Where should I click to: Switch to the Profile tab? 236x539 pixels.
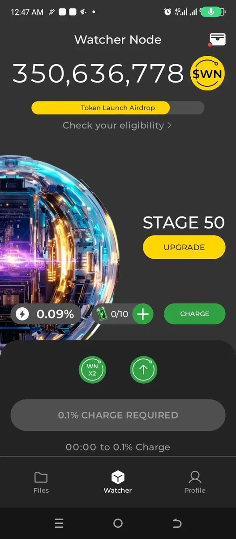tap(195, 482)
